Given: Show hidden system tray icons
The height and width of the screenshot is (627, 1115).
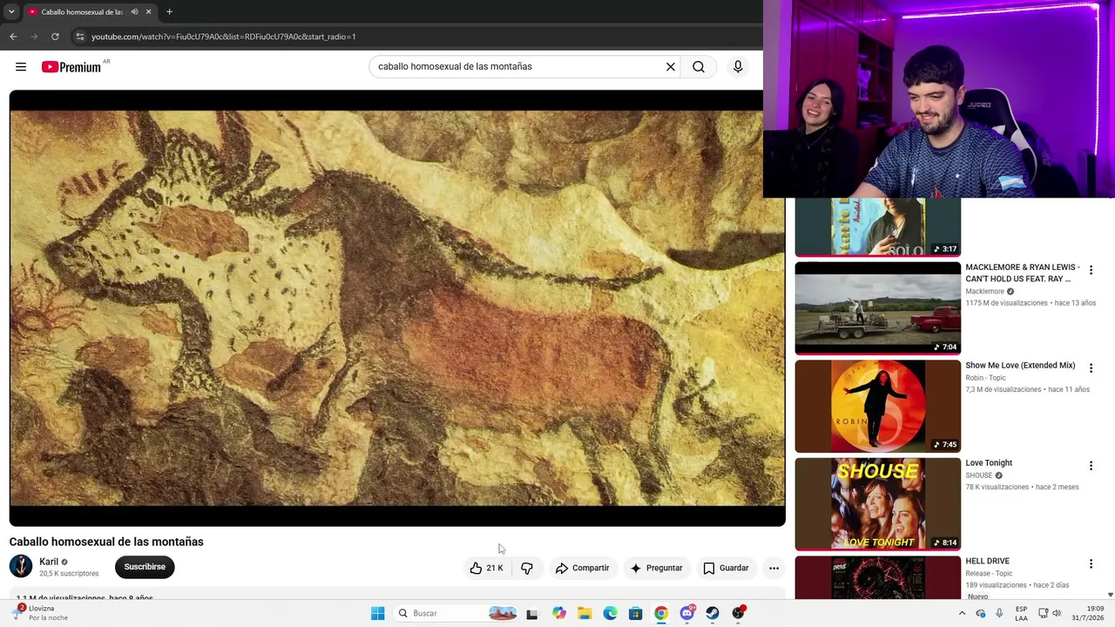Looking at the screenshot, I should (x=962, y=613).
